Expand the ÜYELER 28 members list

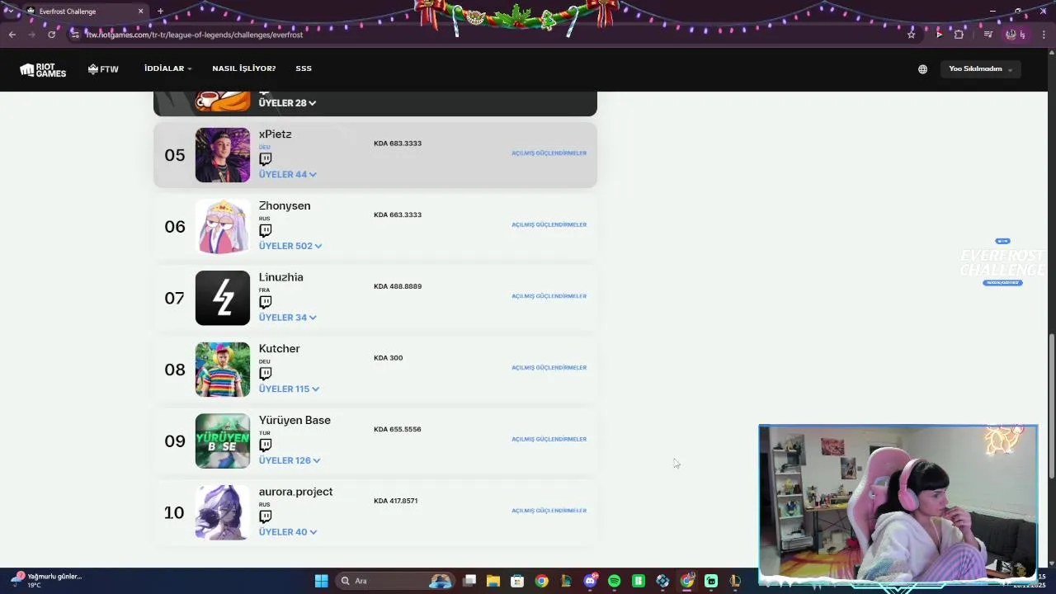(x=287, y=103)
